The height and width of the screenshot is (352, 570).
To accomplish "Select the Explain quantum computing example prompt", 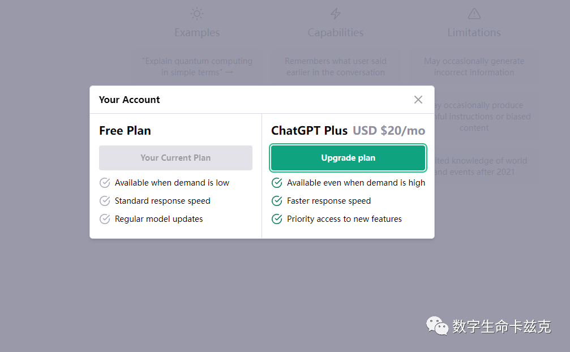I will coord(197,66).
